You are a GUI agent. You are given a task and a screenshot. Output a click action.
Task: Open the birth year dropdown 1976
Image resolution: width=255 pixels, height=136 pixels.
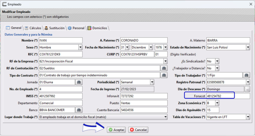click(165, 47)
